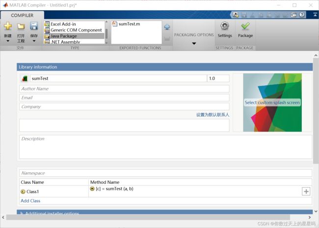
Task: Click the switch windows icon beside Help
Action: click(x=293, y=15)
